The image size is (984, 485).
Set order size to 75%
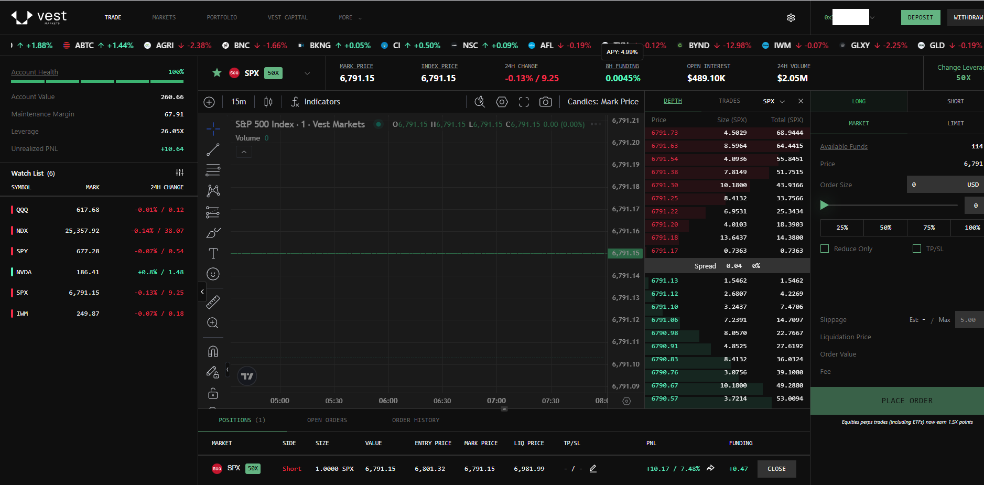click(929, 228)
